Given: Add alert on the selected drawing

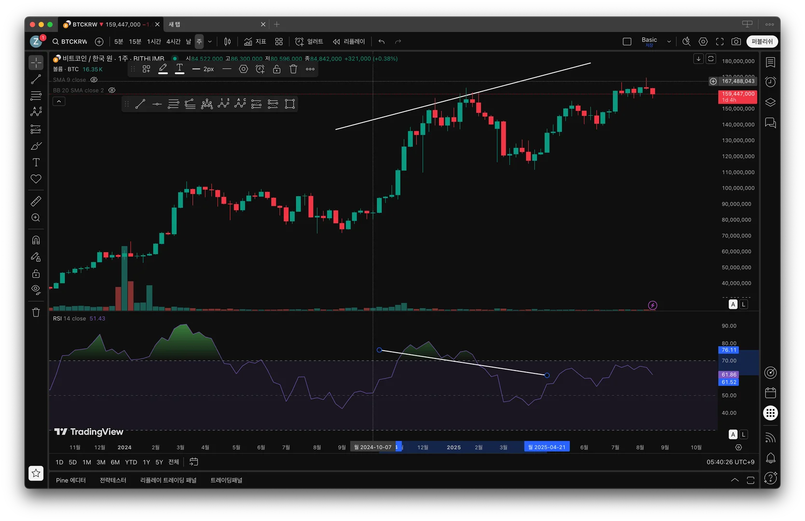Looking at the screenshot, I should [260, 69].
